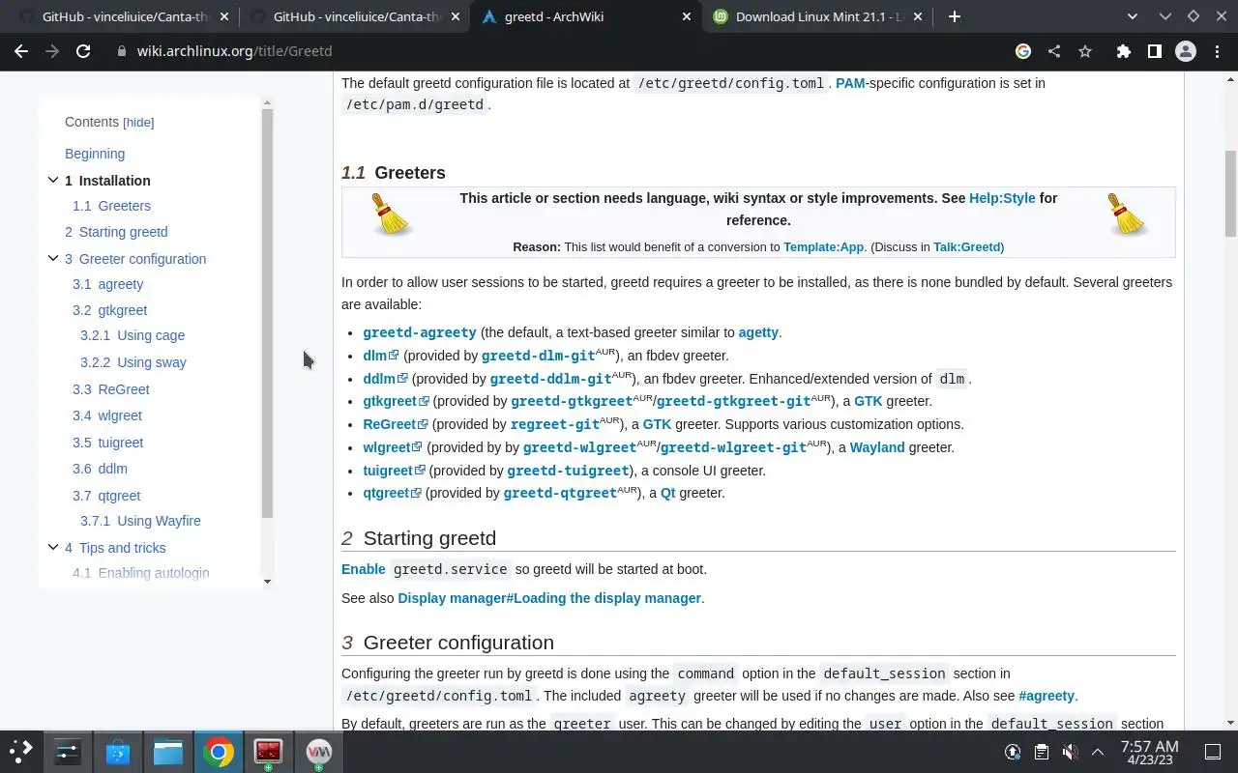Hide the Contents sidebar
Viewport: 1238px width, 773px height.
pos(138,123)
